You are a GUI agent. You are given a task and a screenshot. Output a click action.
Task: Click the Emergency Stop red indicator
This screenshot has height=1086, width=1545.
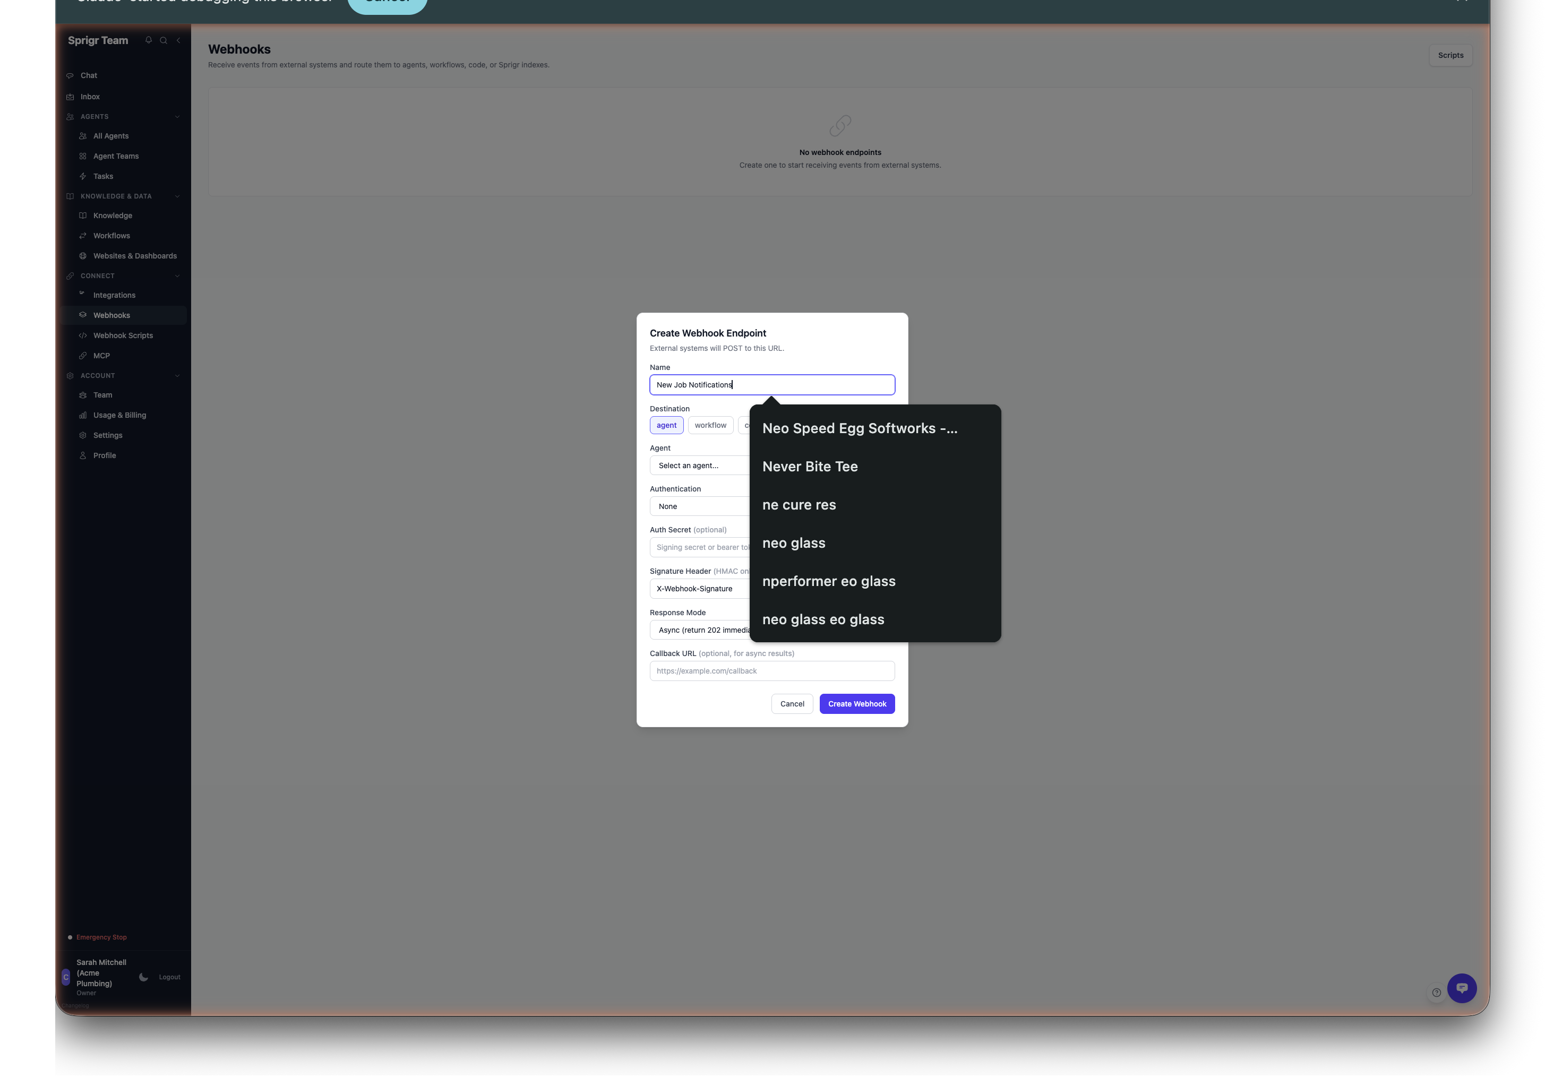pos(100,937)
